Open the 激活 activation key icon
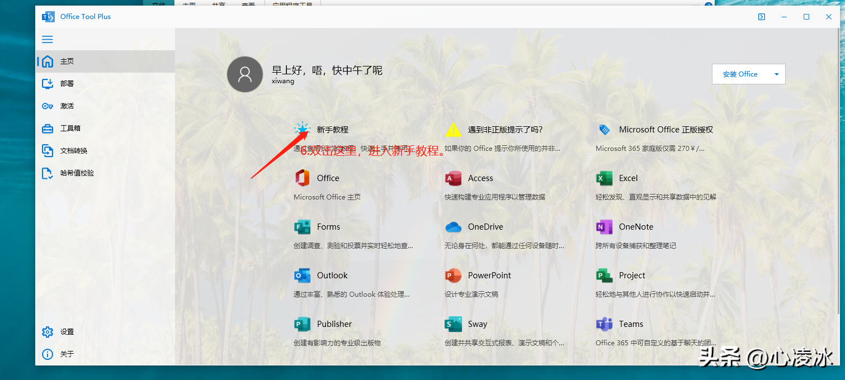The width and height of the screenshot is (845, 380). pos(48,106)
